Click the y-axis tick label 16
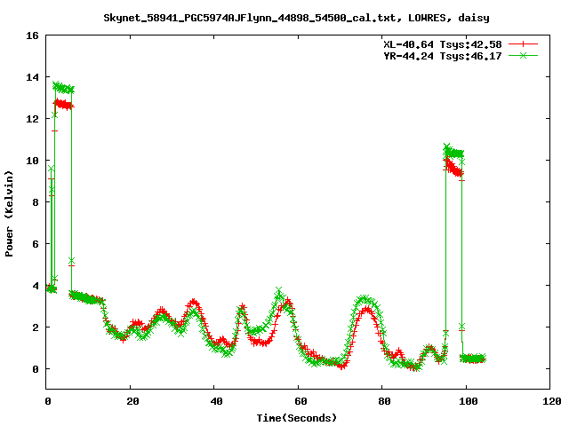Screen dimensions: 569x426 pos(32,35)
